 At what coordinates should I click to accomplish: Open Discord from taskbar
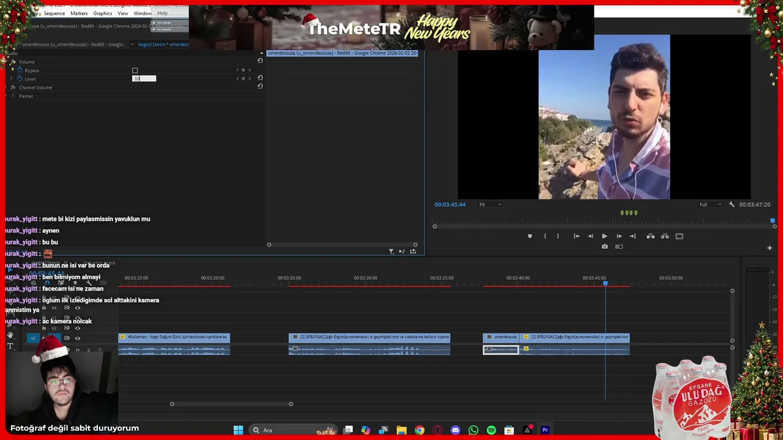pyautogui.click(x=455, y=430)
